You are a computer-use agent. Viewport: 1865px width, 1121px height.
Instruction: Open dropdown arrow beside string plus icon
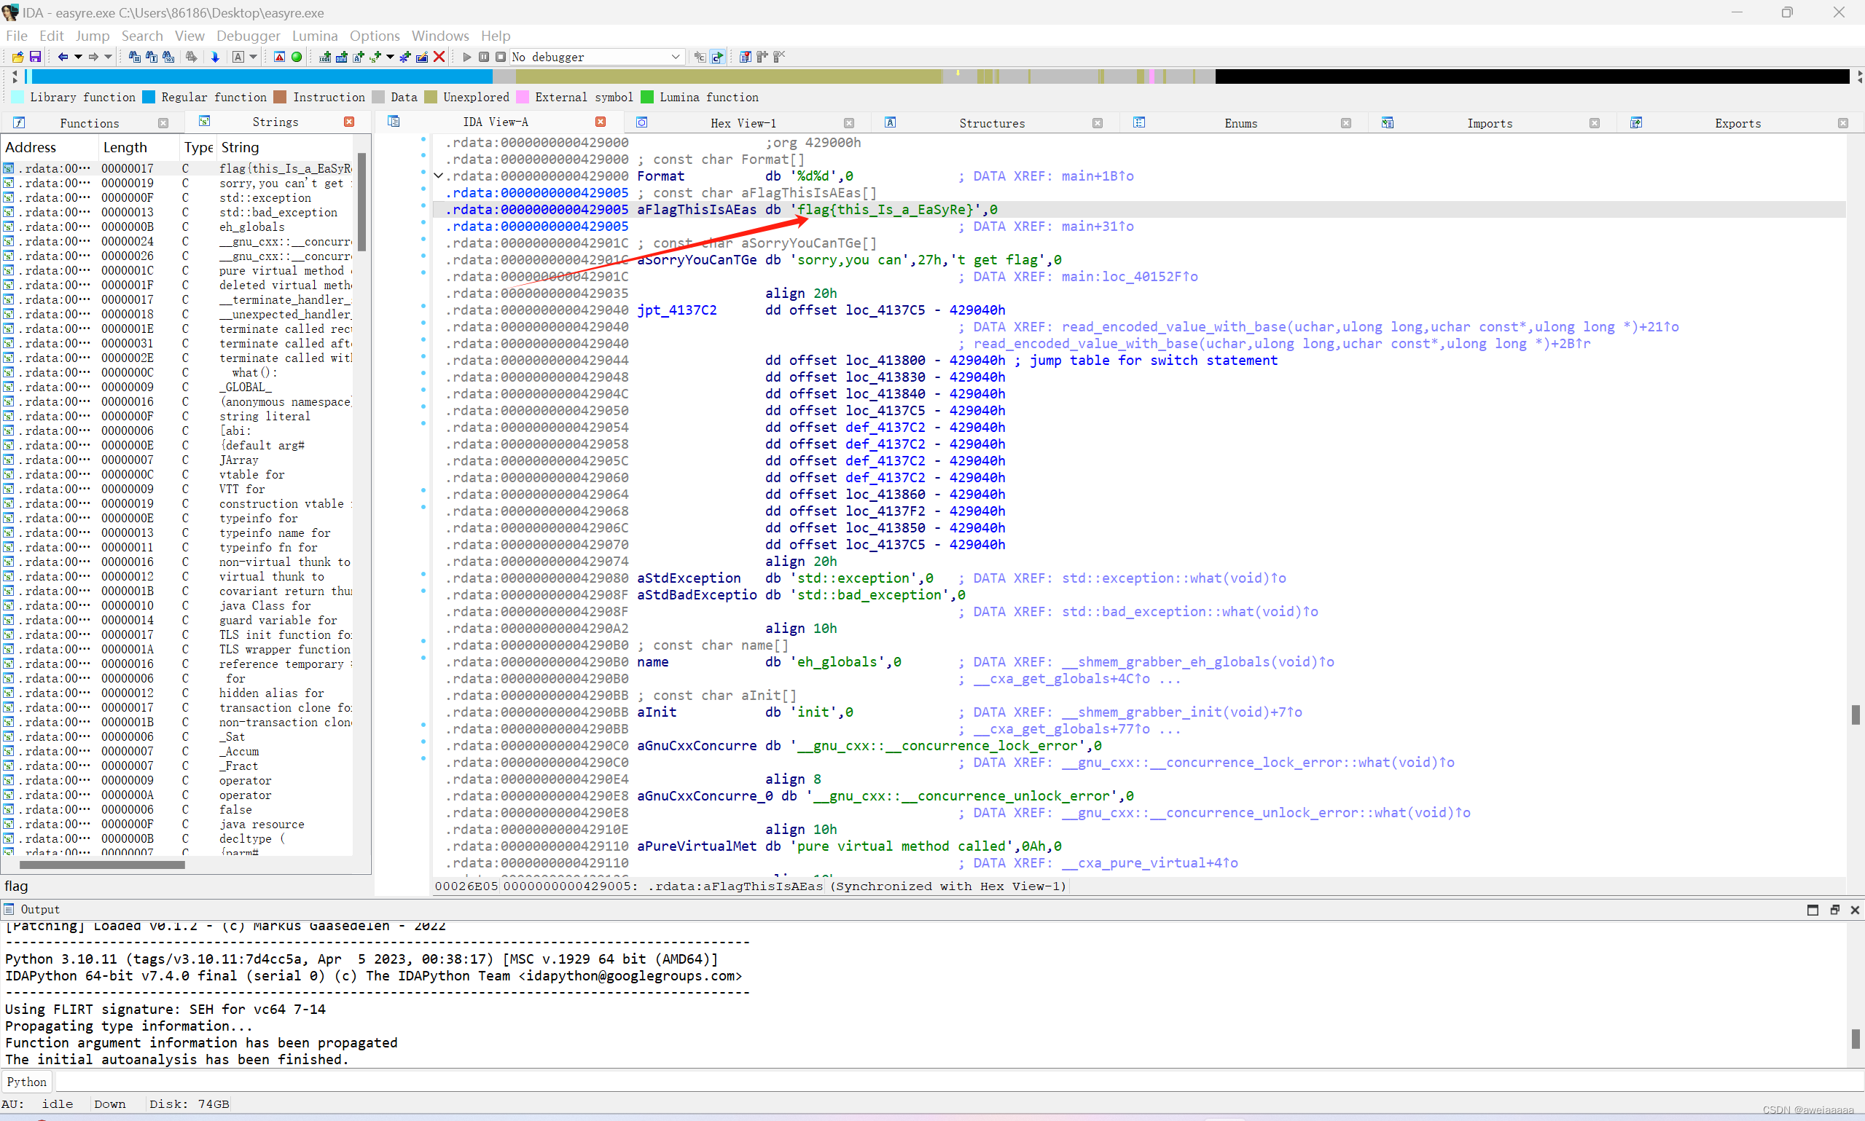pyautogui.click(x=390, y=57)
